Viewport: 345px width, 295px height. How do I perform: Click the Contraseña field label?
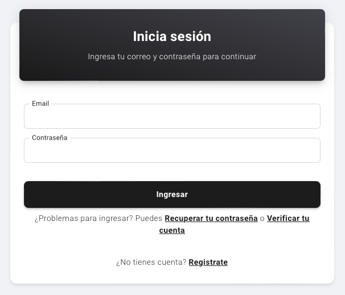pos(50,138)
